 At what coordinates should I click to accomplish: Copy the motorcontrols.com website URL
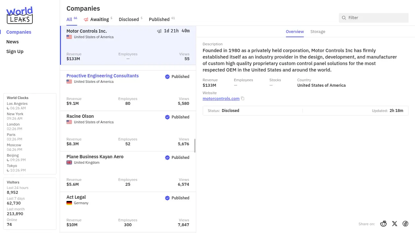click(243, 99)
